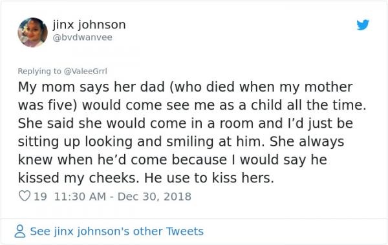
Task: Click the line kissed my cheeks
Action: [146, 178]
